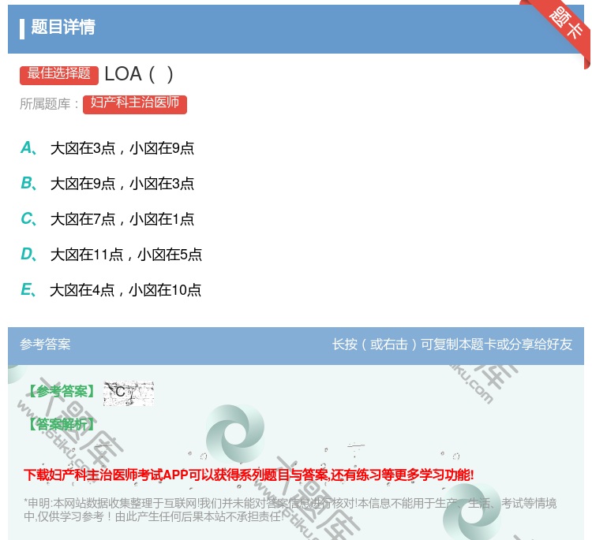Click the 参考答案 section header
This screenshot has height=540, width=592.
[45, 344]
